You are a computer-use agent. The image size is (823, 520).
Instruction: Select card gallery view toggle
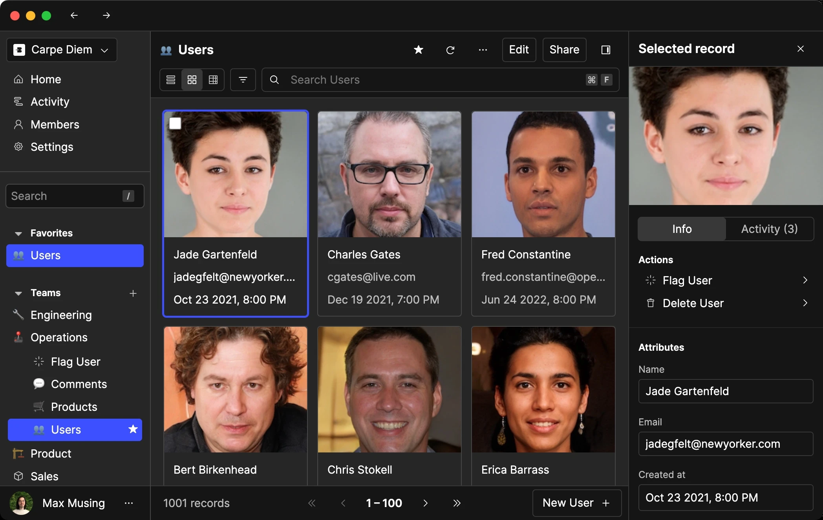[192, 80]
